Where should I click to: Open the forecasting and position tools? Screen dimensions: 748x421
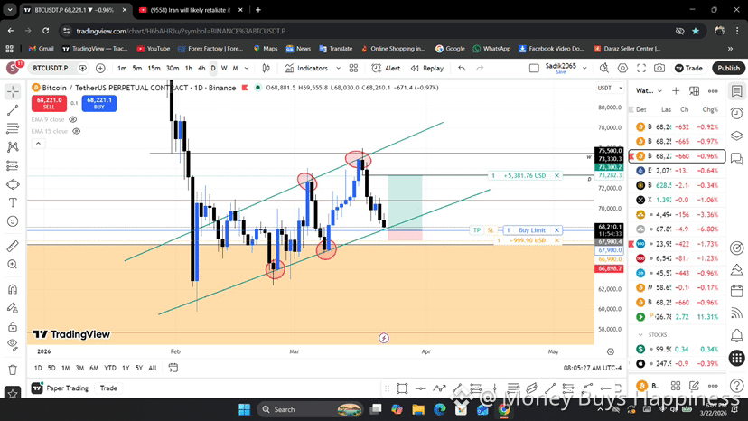pos(13,165)
